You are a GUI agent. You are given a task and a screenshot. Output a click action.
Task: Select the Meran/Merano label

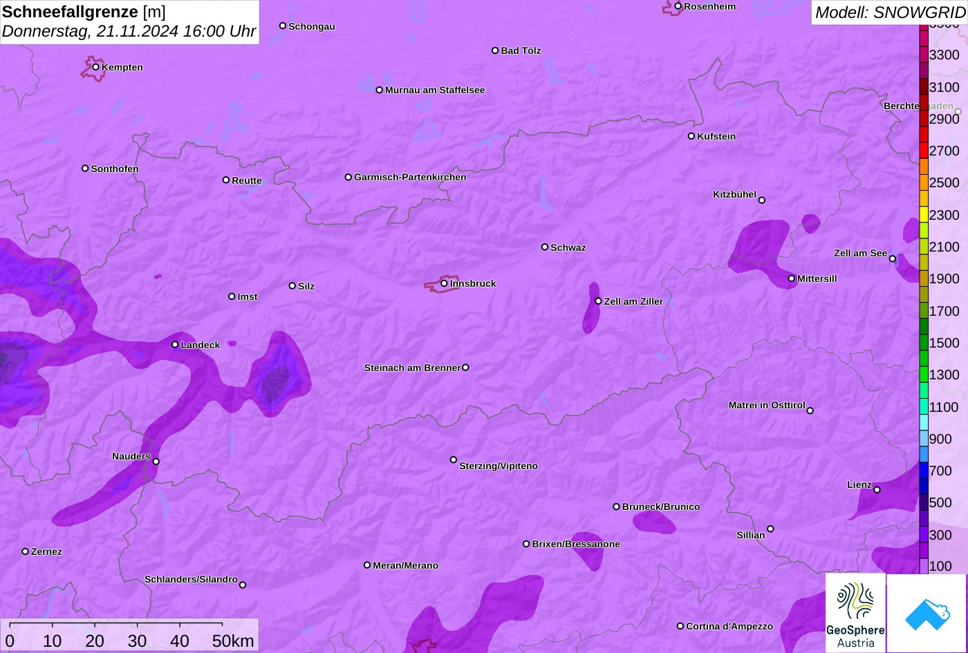406,565
